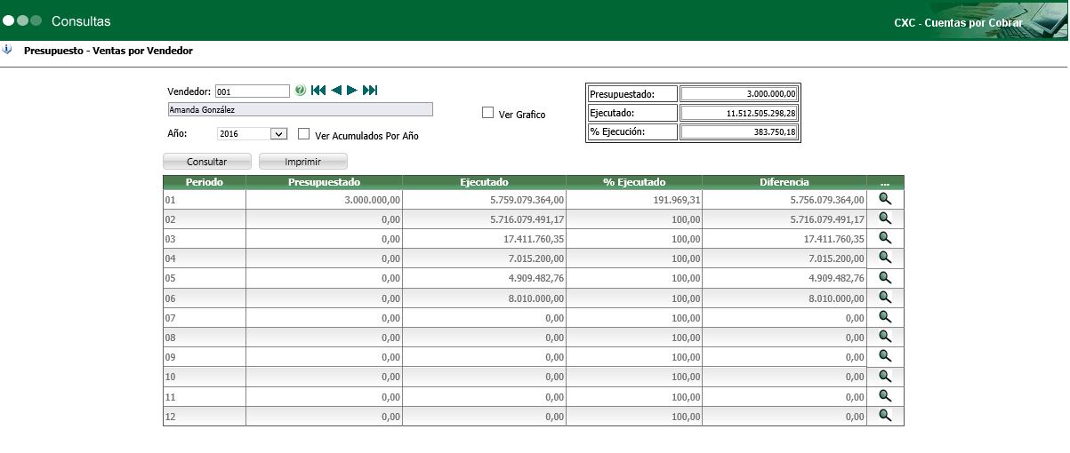The image size is (1070, 453).
Task: Click period cell 12
Action: click(204, 416)
